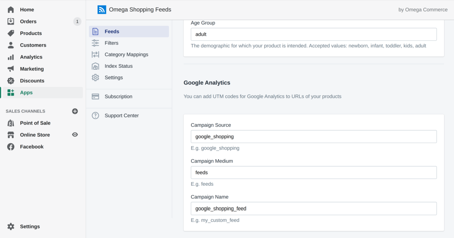Open Support Center link
The width and height of the screenshot is (454, 238).
(122, 115)
